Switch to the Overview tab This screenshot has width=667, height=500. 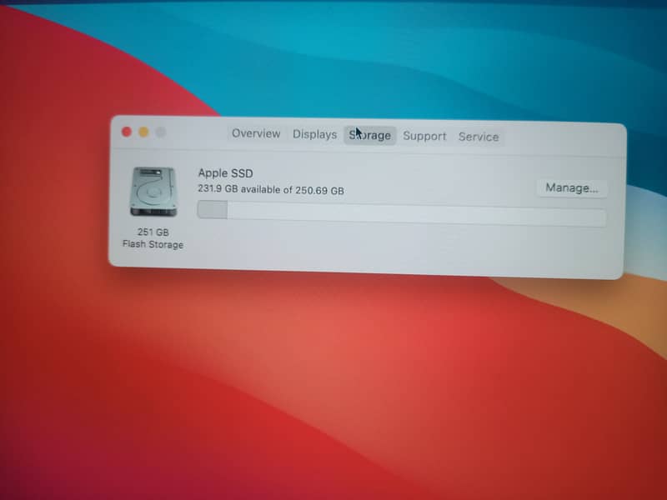[x=256, y=133]
